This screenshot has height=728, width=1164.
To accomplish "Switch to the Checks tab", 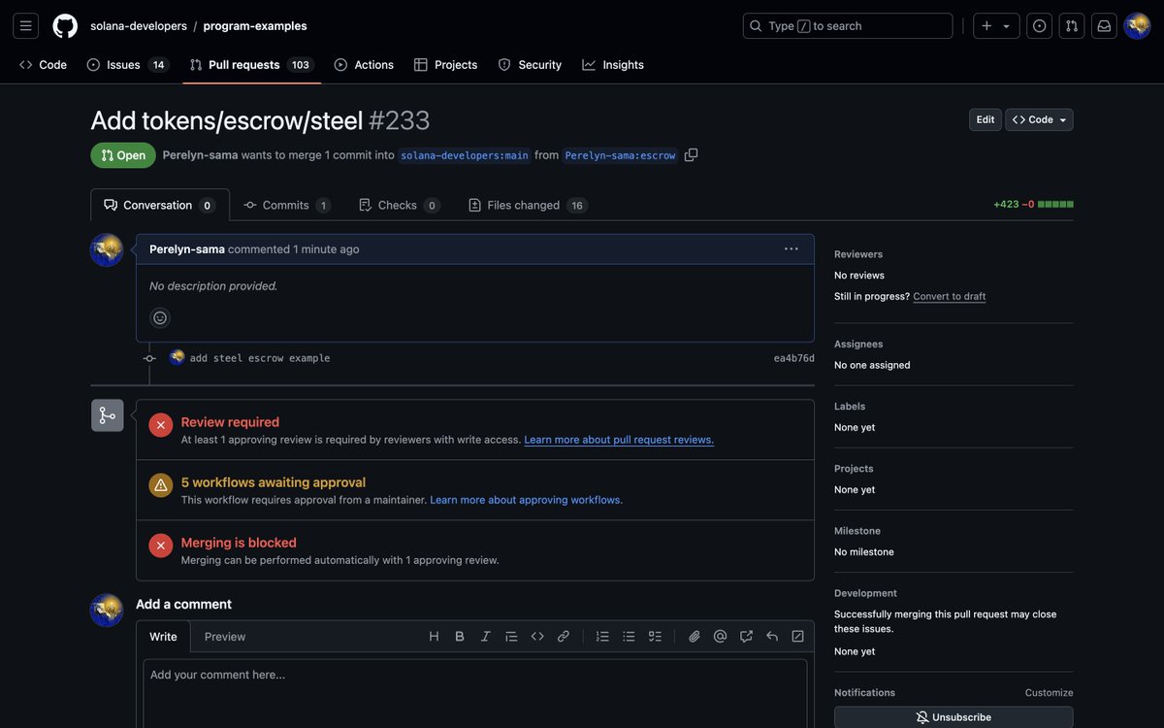I will point(399,205).
